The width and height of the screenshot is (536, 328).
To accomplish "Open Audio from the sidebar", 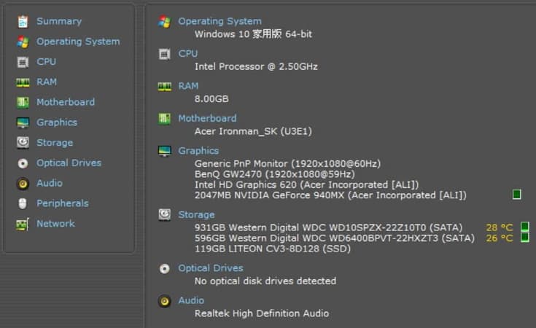I will pos(50,183).
